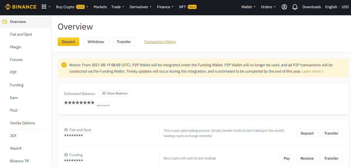351x167 pixels.
Task: Open the Transaction History link
Action: pyautogui.click(x=160, y=42)
